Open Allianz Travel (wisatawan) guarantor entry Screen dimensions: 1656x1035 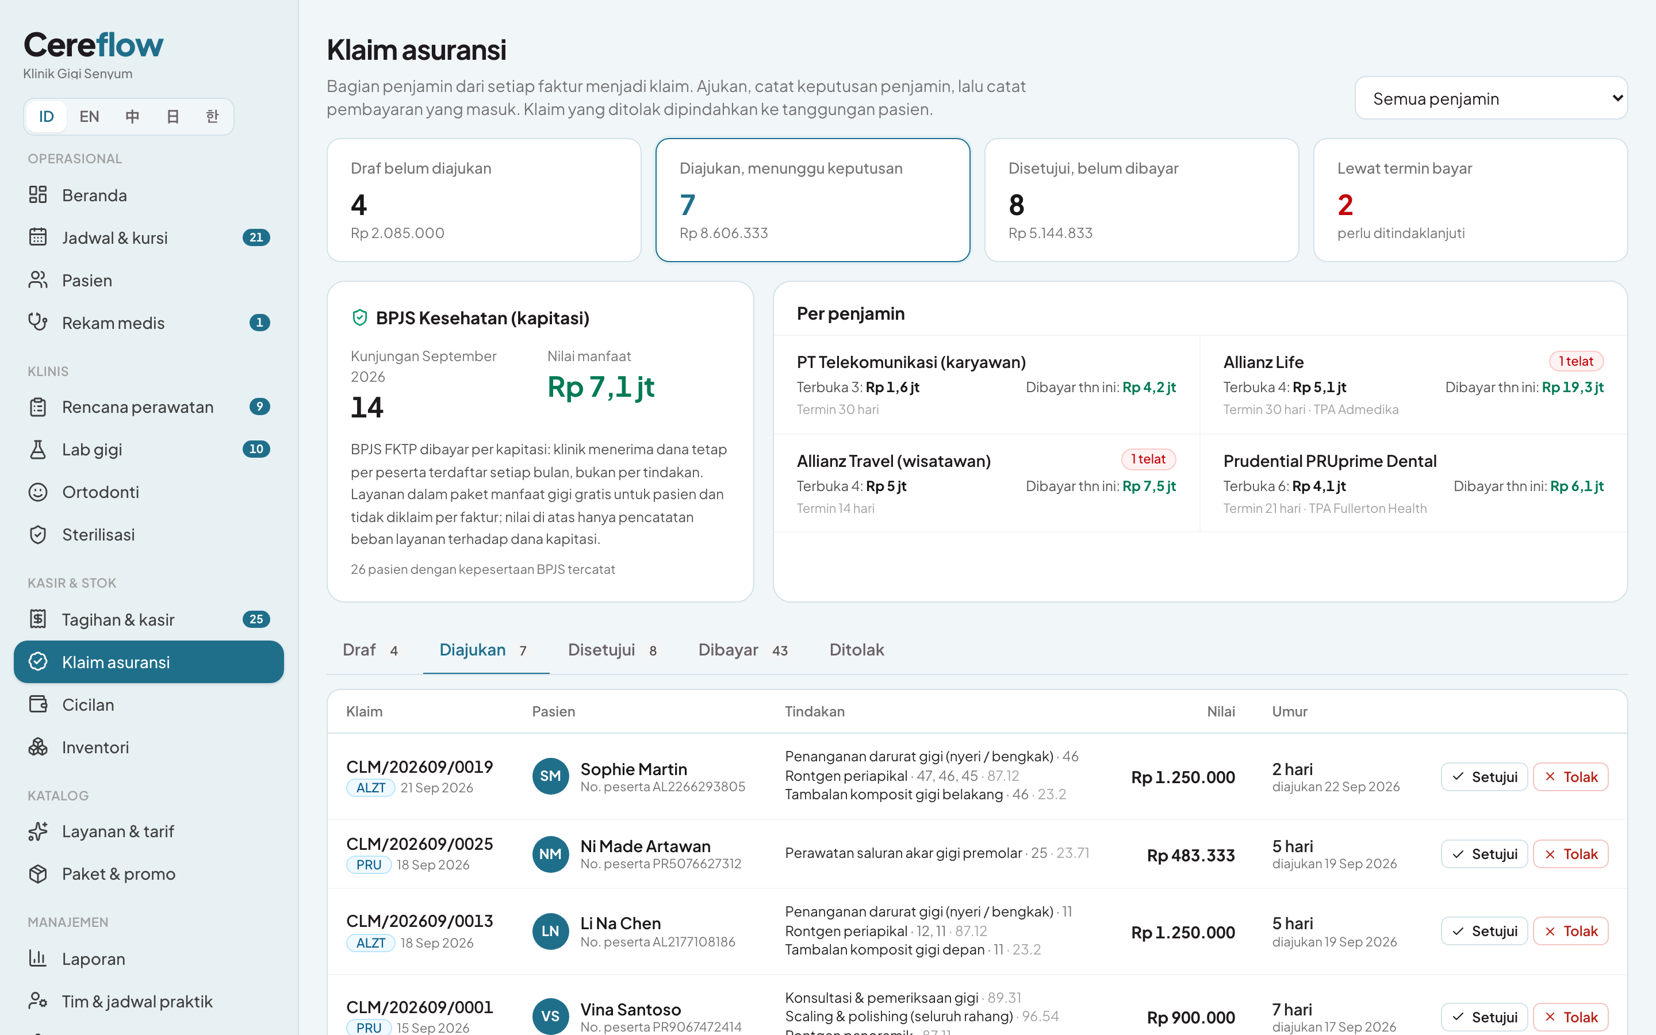986,483
